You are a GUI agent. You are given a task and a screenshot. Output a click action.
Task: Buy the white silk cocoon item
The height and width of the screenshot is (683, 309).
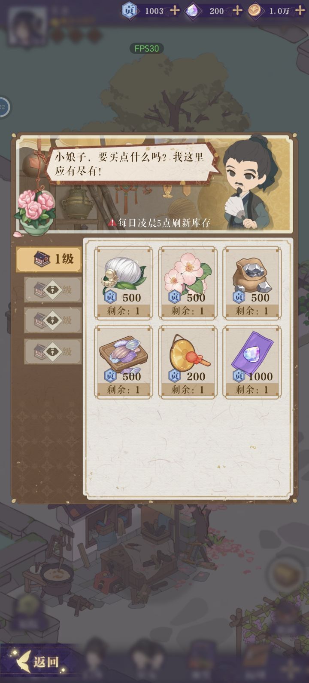pyautogui.click(x=124, y=283)
